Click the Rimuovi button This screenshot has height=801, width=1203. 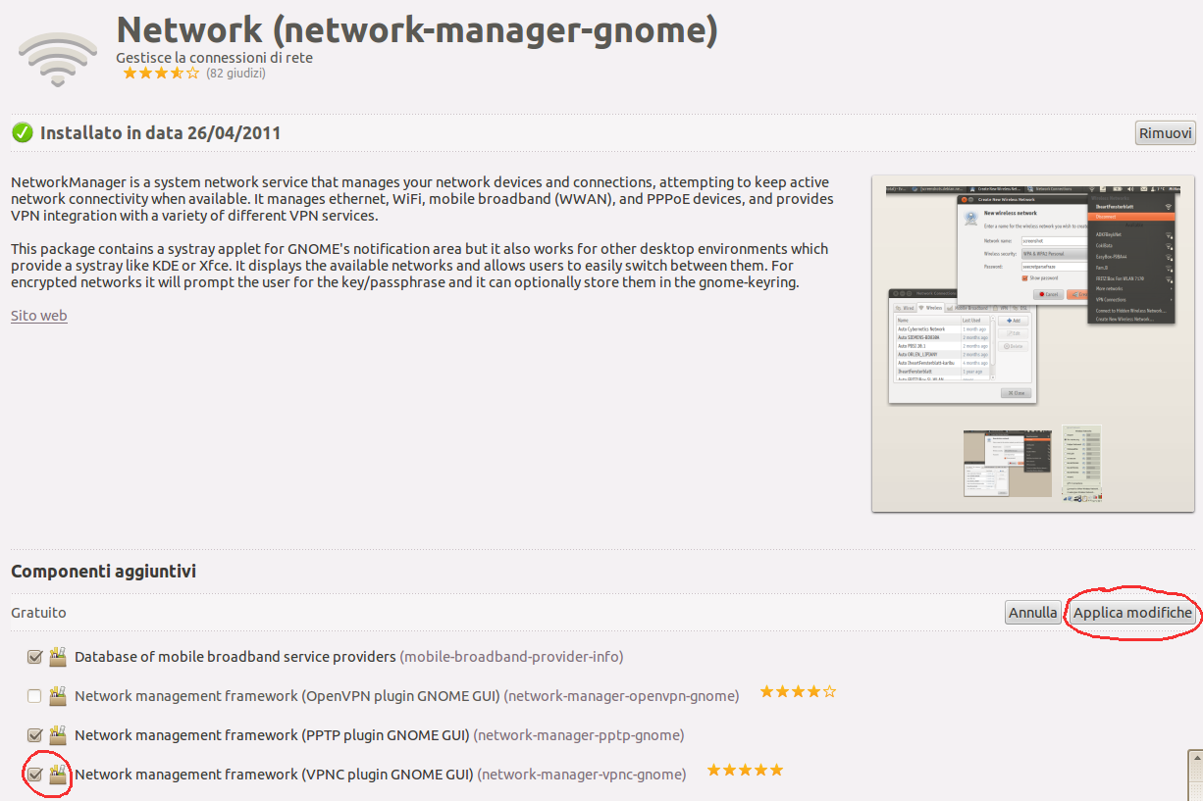pos(1166,133)
